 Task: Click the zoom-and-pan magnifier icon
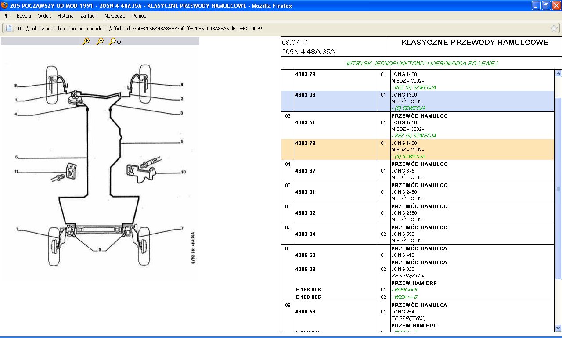tap(115, 41)
